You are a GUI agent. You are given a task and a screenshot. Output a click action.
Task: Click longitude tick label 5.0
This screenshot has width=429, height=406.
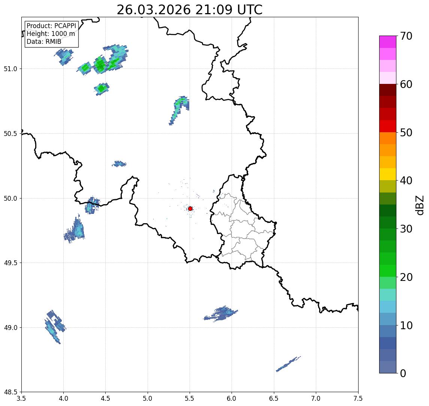coord(148,399)
